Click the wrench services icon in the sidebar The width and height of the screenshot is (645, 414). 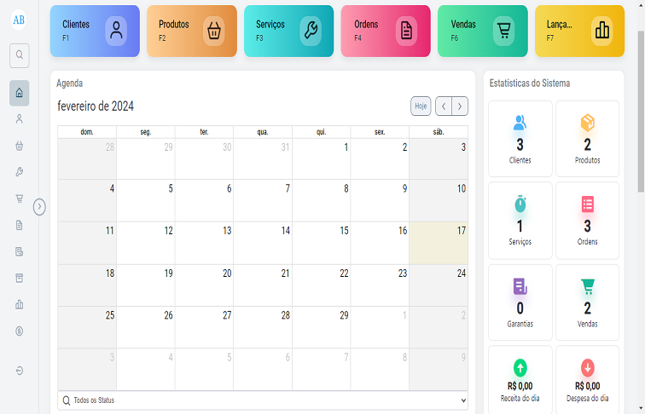coord(19,172)
